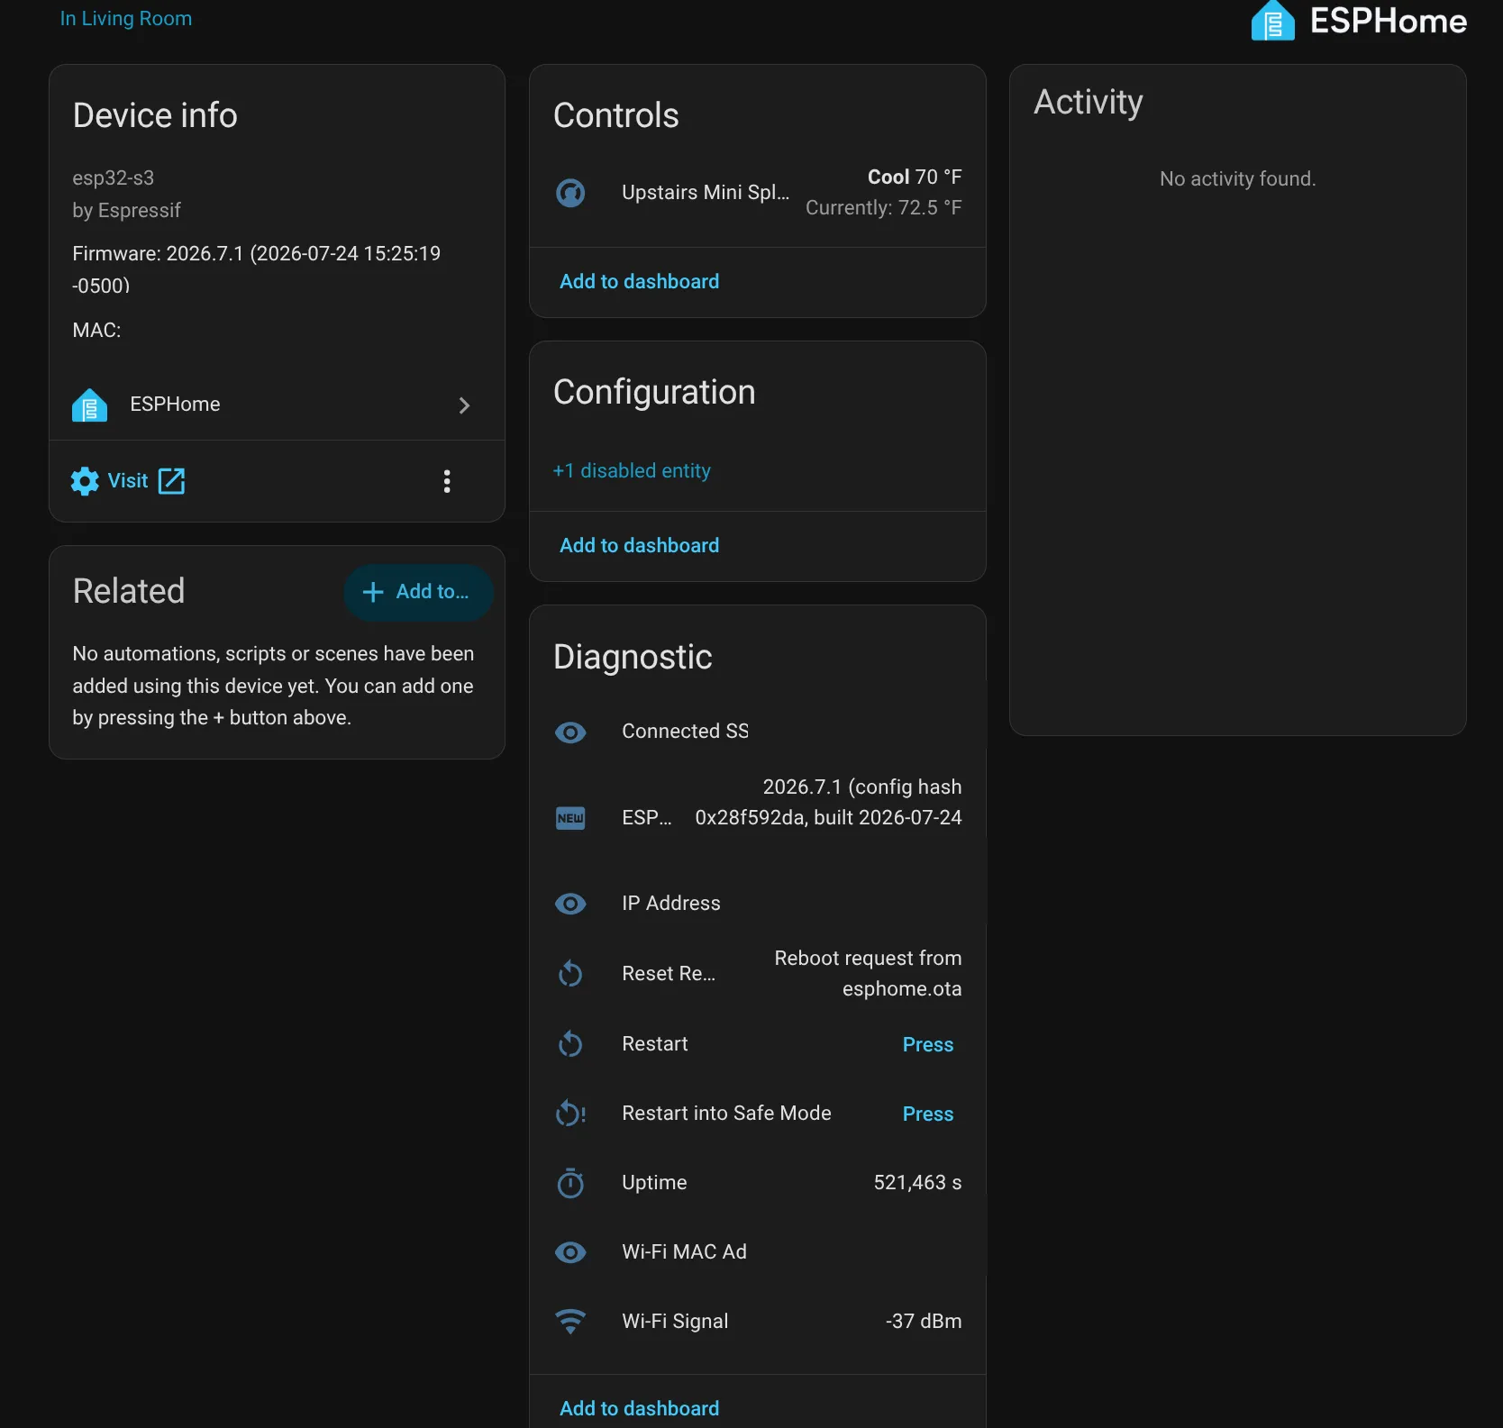Open the Restart entity label
Viewport: 1503px width, 1428px height.
point(655,1044)
